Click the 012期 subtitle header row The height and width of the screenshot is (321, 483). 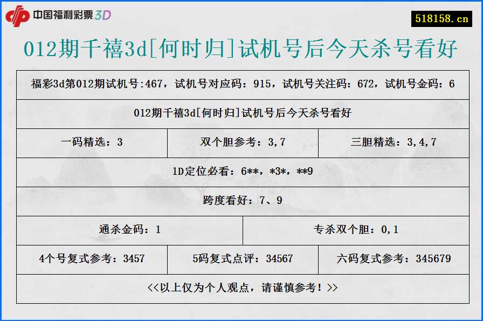[x=241, y=114]
